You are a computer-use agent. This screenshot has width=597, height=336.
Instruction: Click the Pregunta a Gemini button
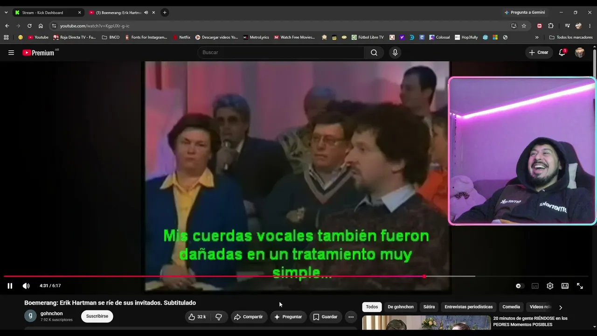[x=524, y=13]
